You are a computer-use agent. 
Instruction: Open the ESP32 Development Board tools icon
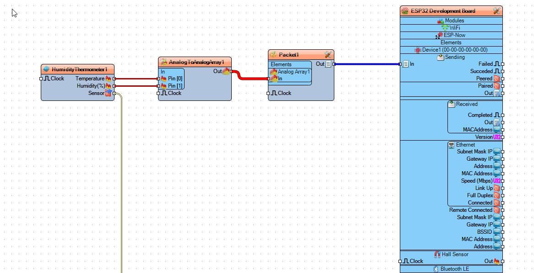point(497,11)
